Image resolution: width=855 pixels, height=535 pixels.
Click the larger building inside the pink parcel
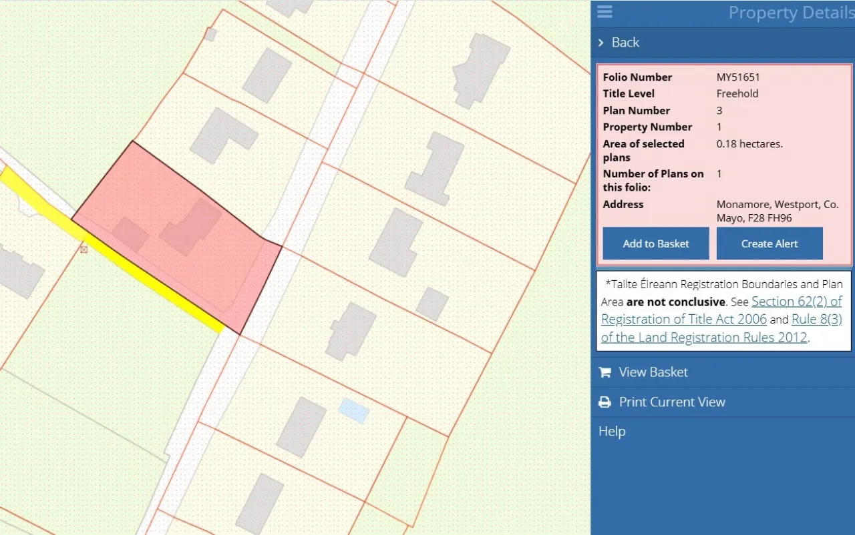point(192,227)
